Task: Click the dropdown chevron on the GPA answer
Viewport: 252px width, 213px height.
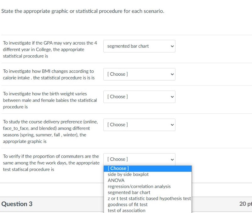Action: (x=173, y=46)
